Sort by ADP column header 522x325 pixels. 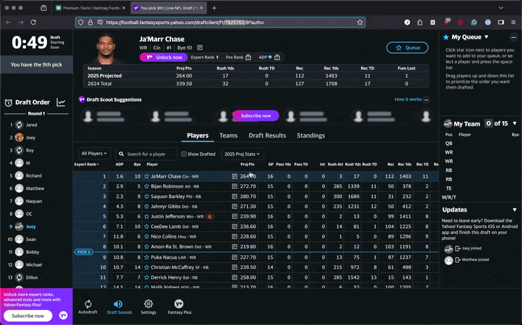coord(119,164)
